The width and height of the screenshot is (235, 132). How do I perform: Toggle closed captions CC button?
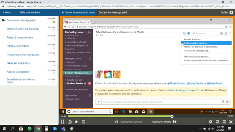click(x=217, y=122)
